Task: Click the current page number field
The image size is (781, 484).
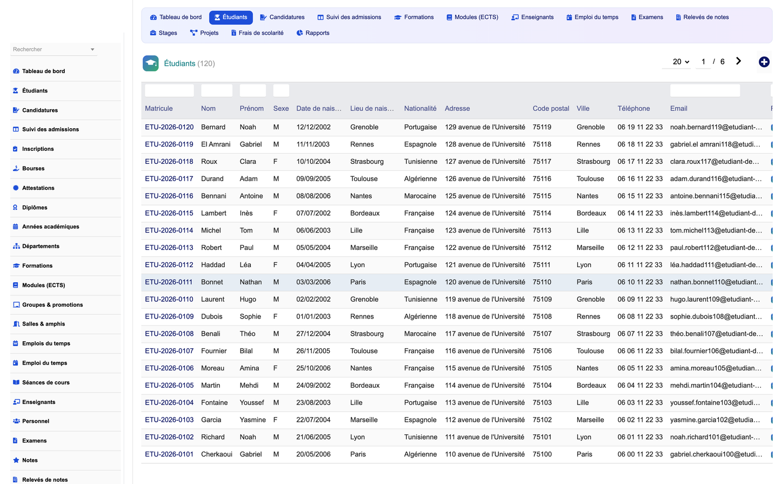Action: tap(703, 62)
